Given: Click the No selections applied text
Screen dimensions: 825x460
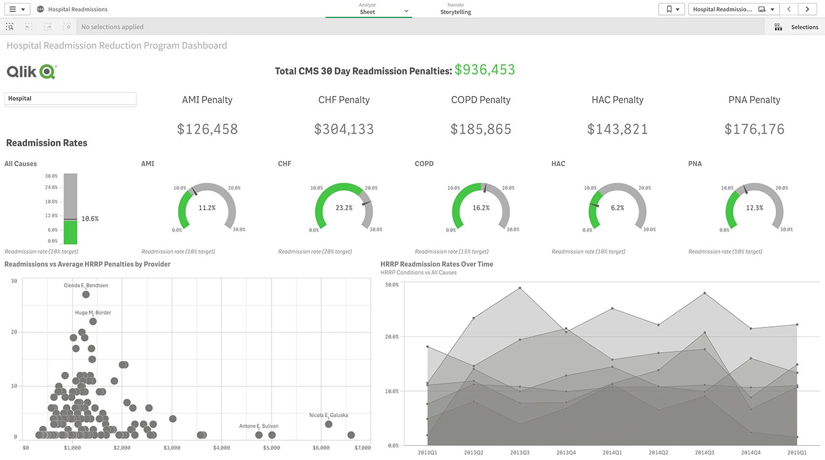Looking at the screenshot, I should click(x=112, y=27).
